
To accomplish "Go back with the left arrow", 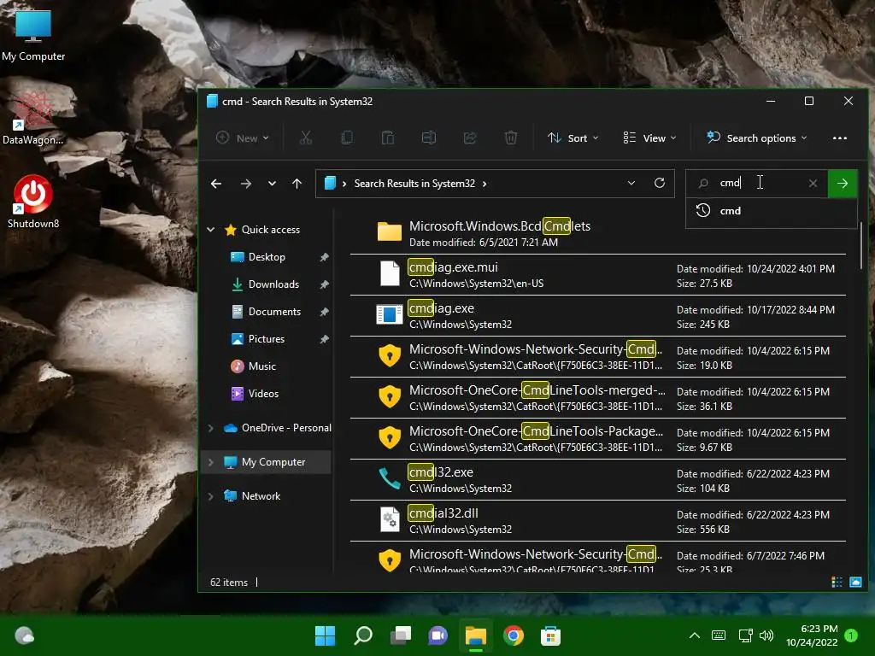I will [216, 184].
